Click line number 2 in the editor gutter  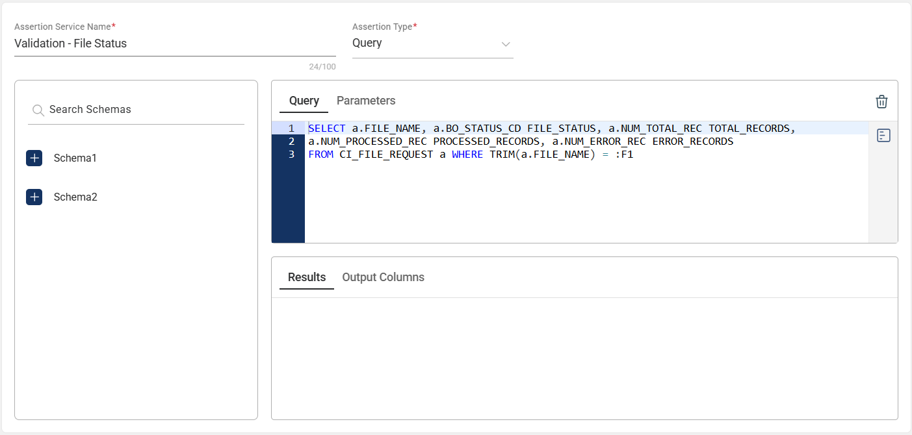292,142
